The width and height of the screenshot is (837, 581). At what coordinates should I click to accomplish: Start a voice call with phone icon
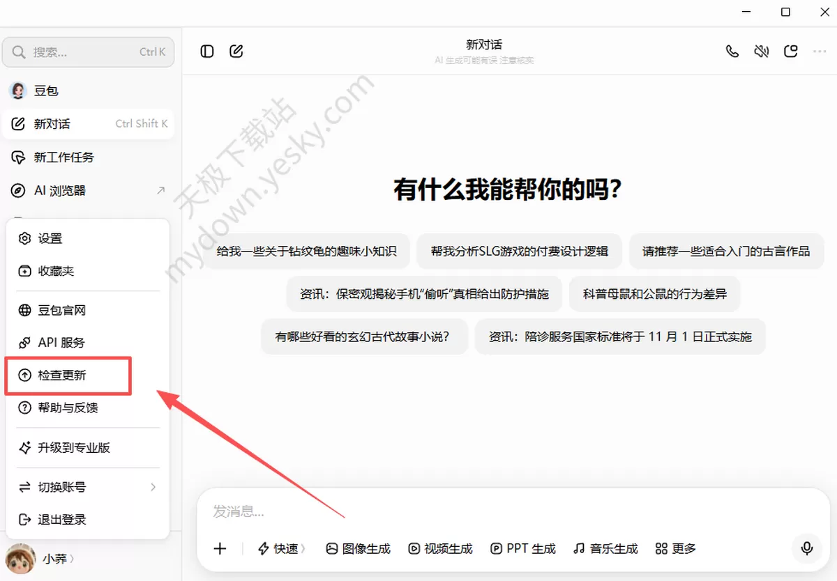click(732, 52)
